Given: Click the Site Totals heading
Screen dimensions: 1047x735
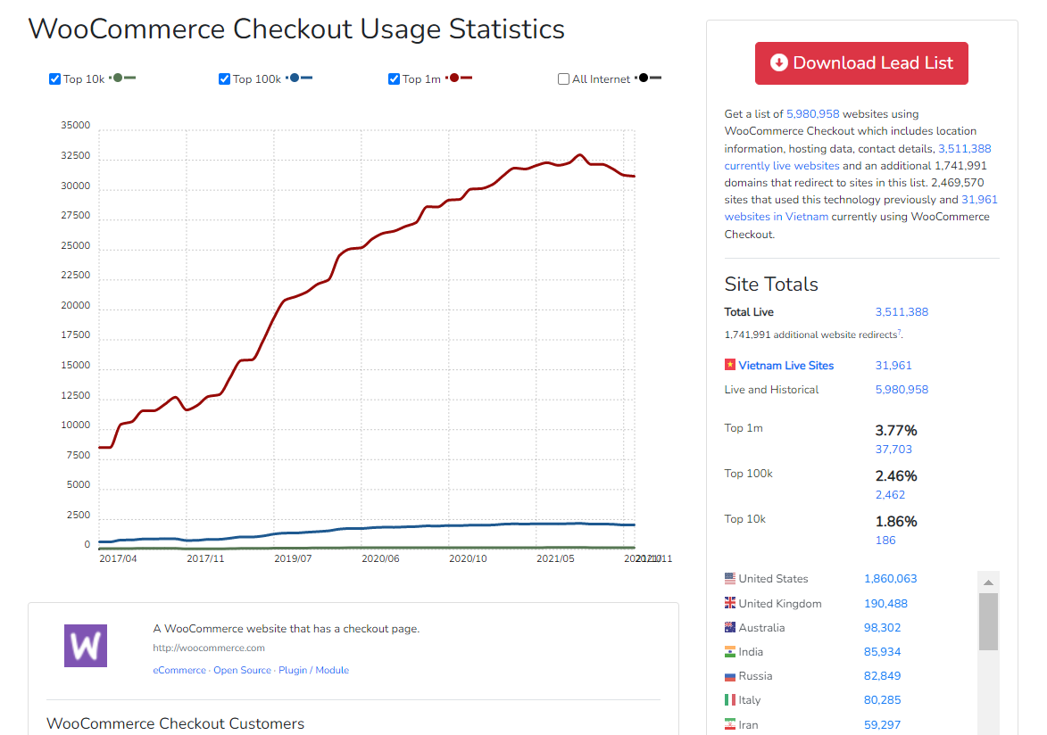Looking at the screenshot, I should coord(771,285).
